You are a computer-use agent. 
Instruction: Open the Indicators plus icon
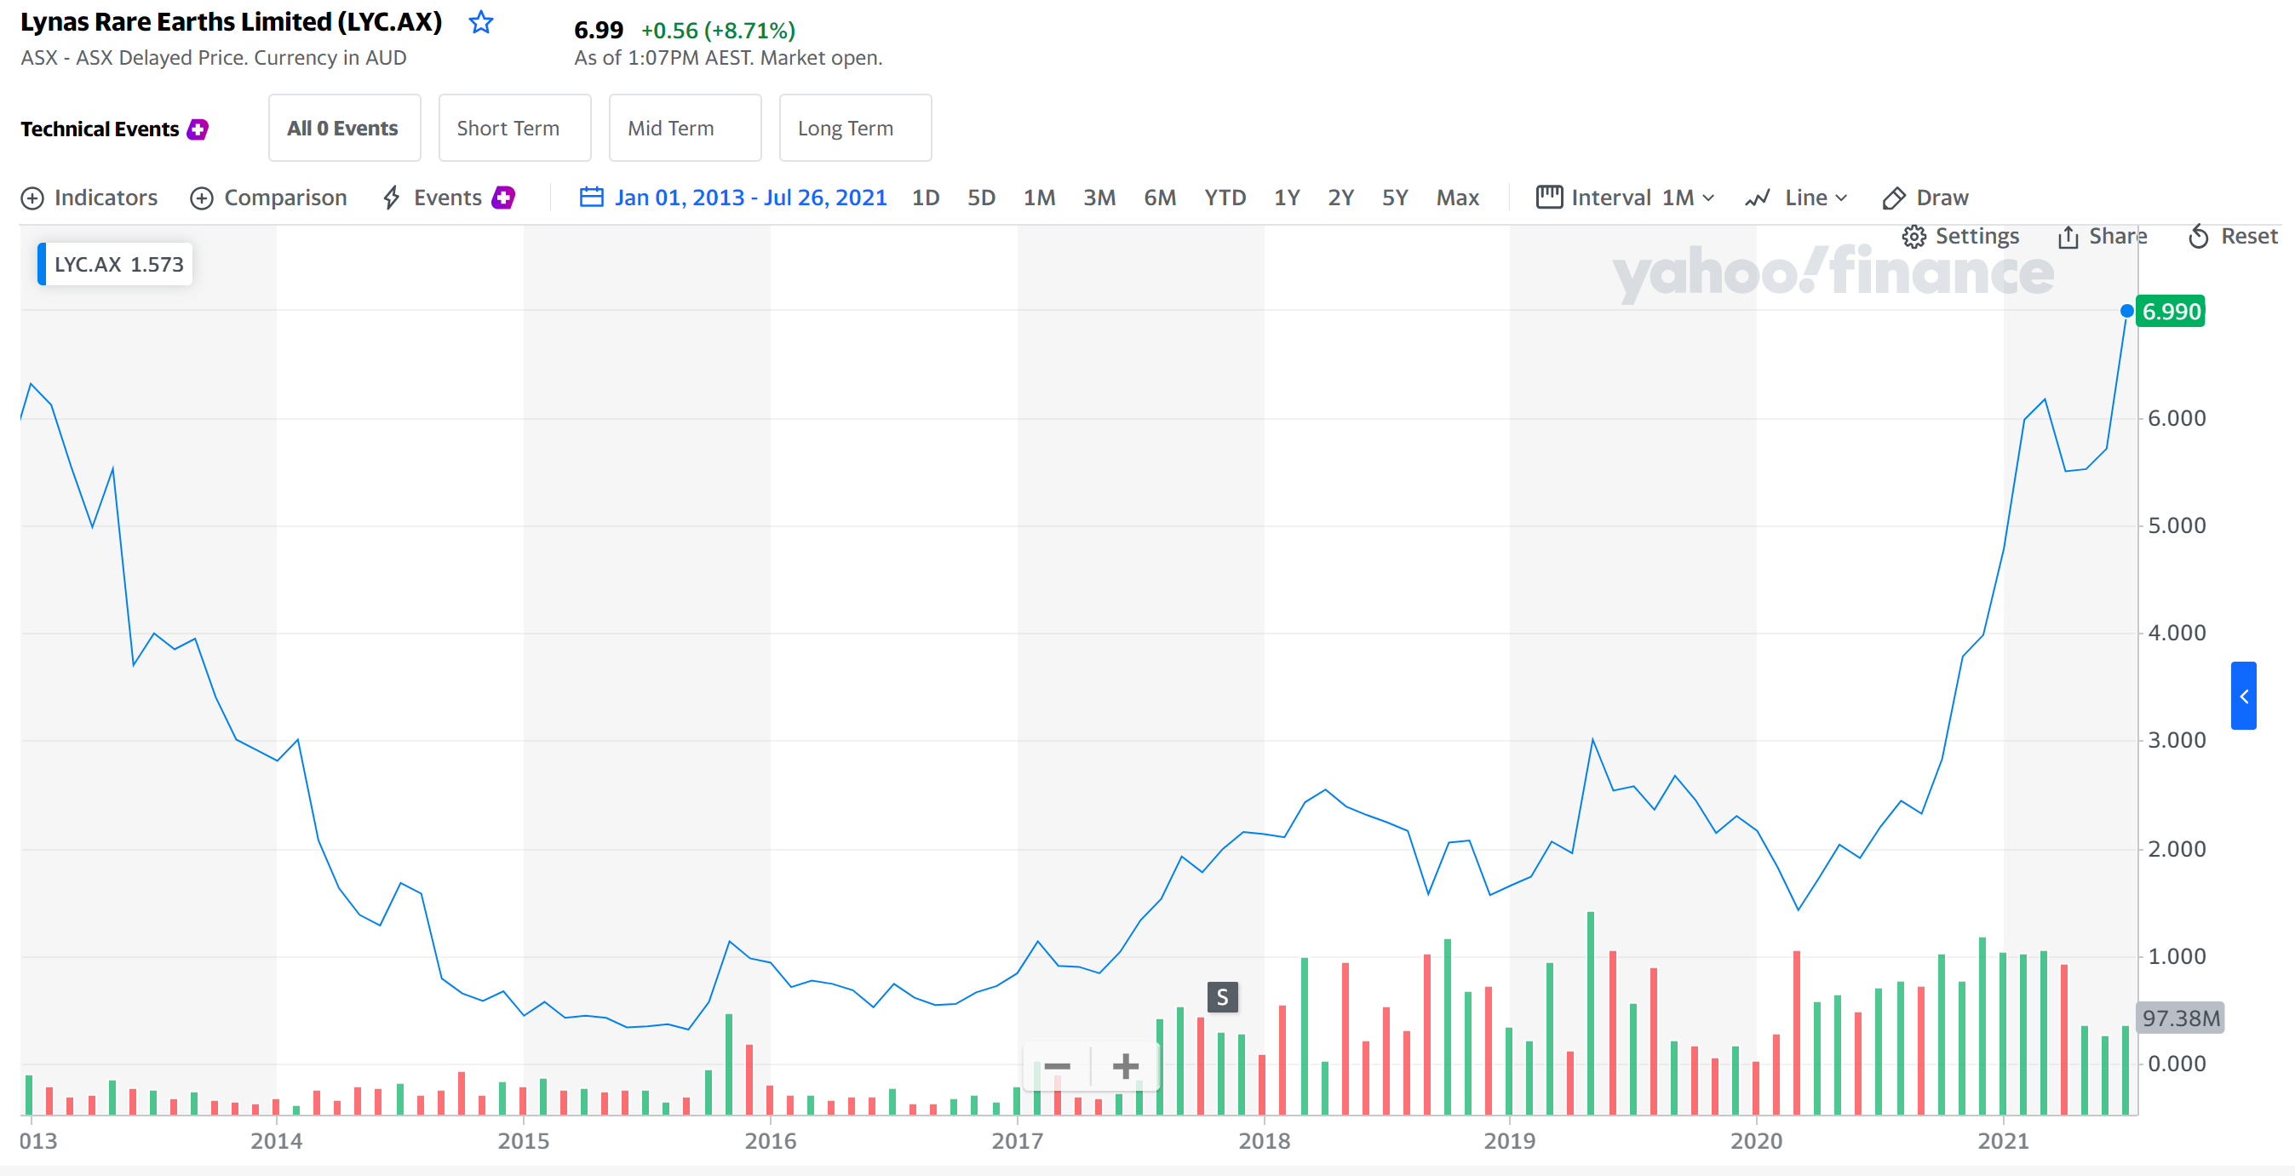coord(32,198)
